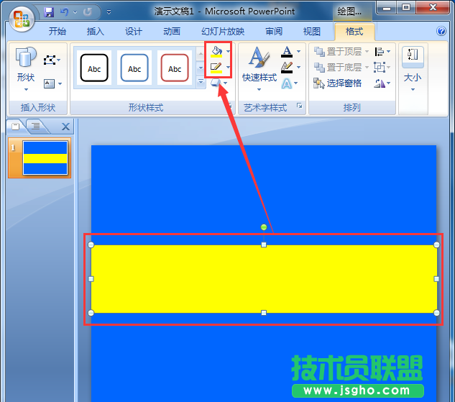Open the Align objects dropdown

[380, 52]
